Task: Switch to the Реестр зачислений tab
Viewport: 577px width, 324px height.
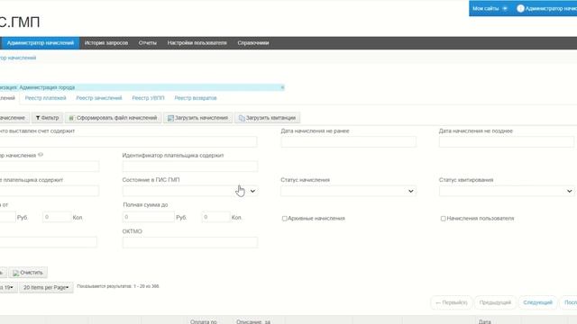Action: [98, 98]
